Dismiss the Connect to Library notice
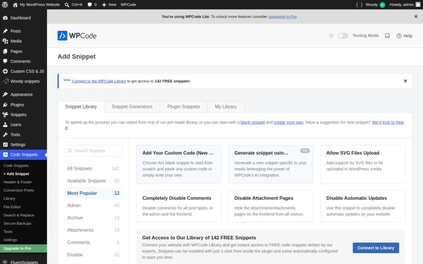The height and width of the screenshot is (264, 423). 405,81
